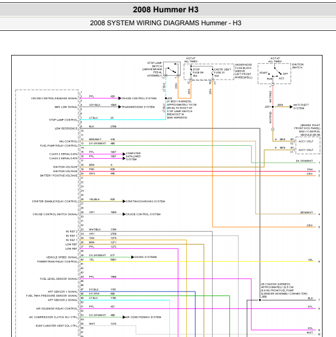Image resolution: width=336 pixels, height=337 pixels.
Task: Select the PNK label at right output 2
Action: tap(310, 169)
